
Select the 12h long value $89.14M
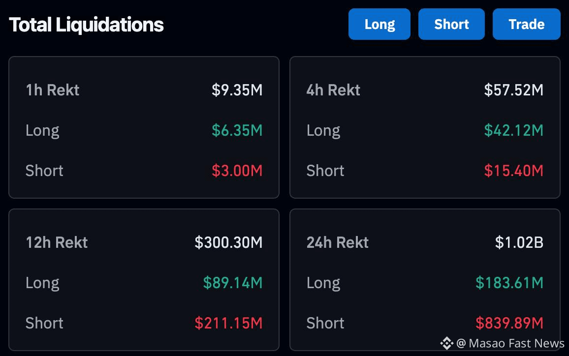click(x=233, y=282)
